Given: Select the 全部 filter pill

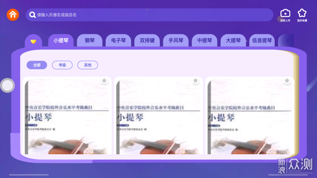Looking at the screenshot, I should coord(37,65).
